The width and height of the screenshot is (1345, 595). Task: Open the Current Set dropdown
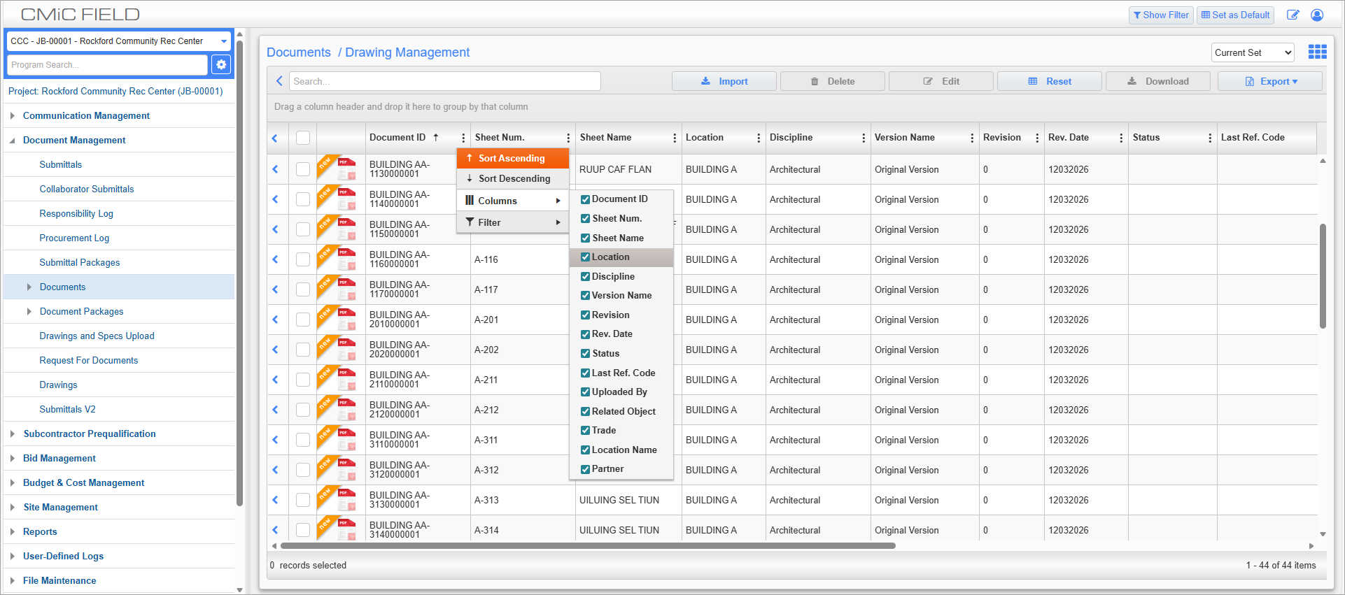tap(1253, 52)
